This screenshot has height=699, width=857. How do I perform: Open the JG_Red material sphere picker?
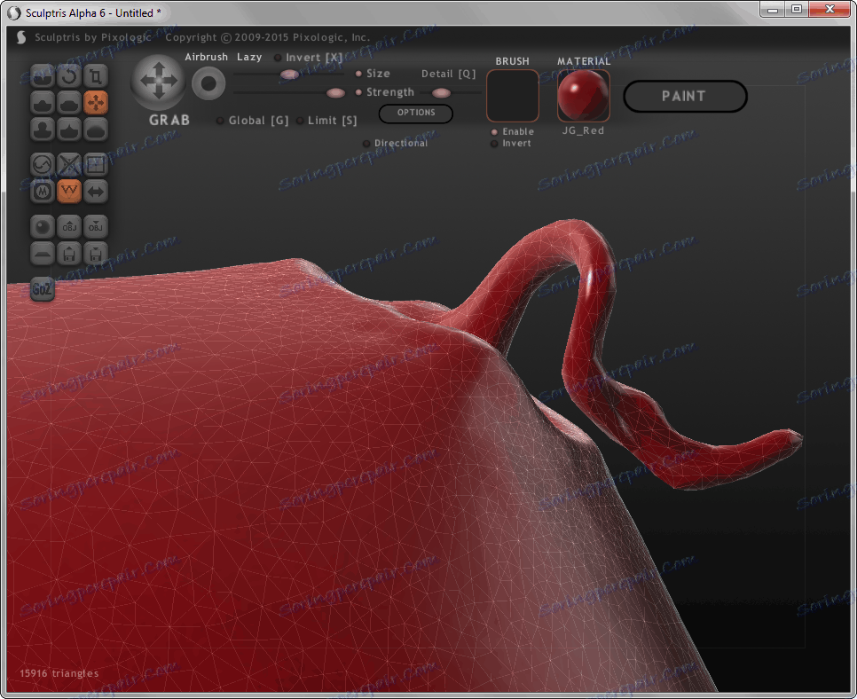583,96
